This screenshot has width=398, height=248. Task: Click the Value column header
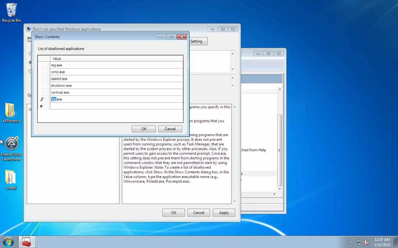point(117,59)
